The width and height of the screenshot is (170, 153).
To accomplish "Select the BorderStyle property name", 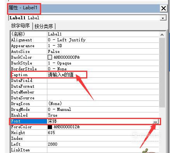I will click(x=24, y=69).
